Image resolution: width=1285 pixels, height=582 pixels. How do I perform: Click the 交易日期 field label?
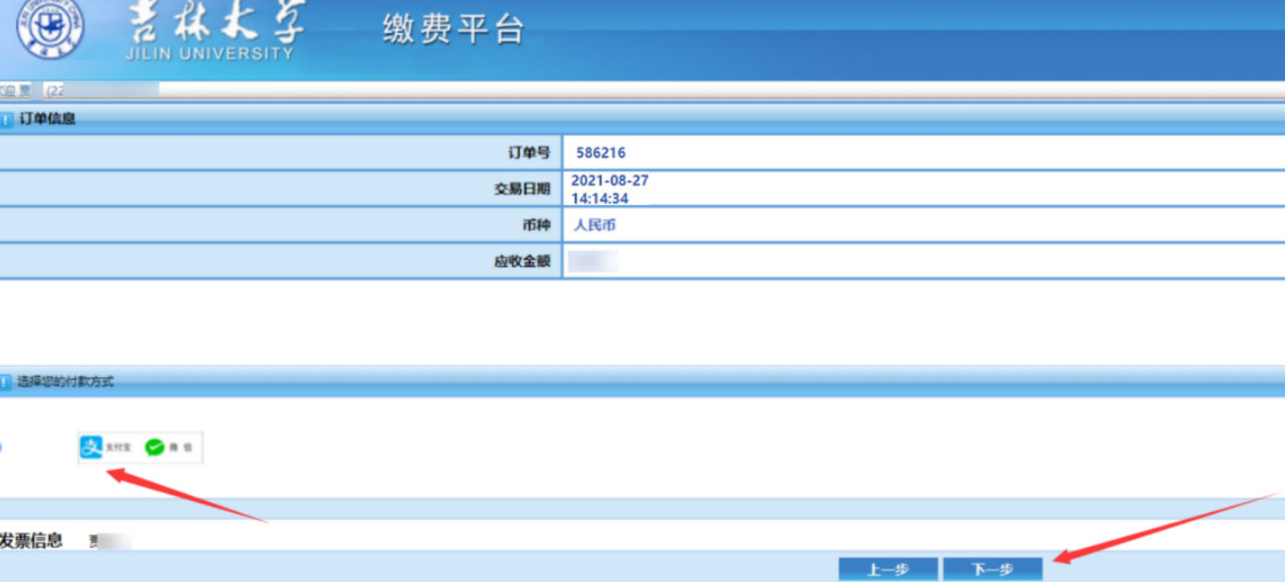522,189
